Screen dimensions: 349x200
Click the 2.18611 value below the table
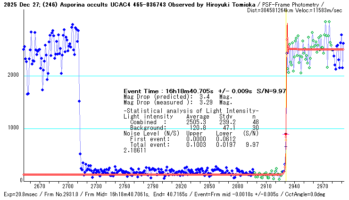[135, 150]
